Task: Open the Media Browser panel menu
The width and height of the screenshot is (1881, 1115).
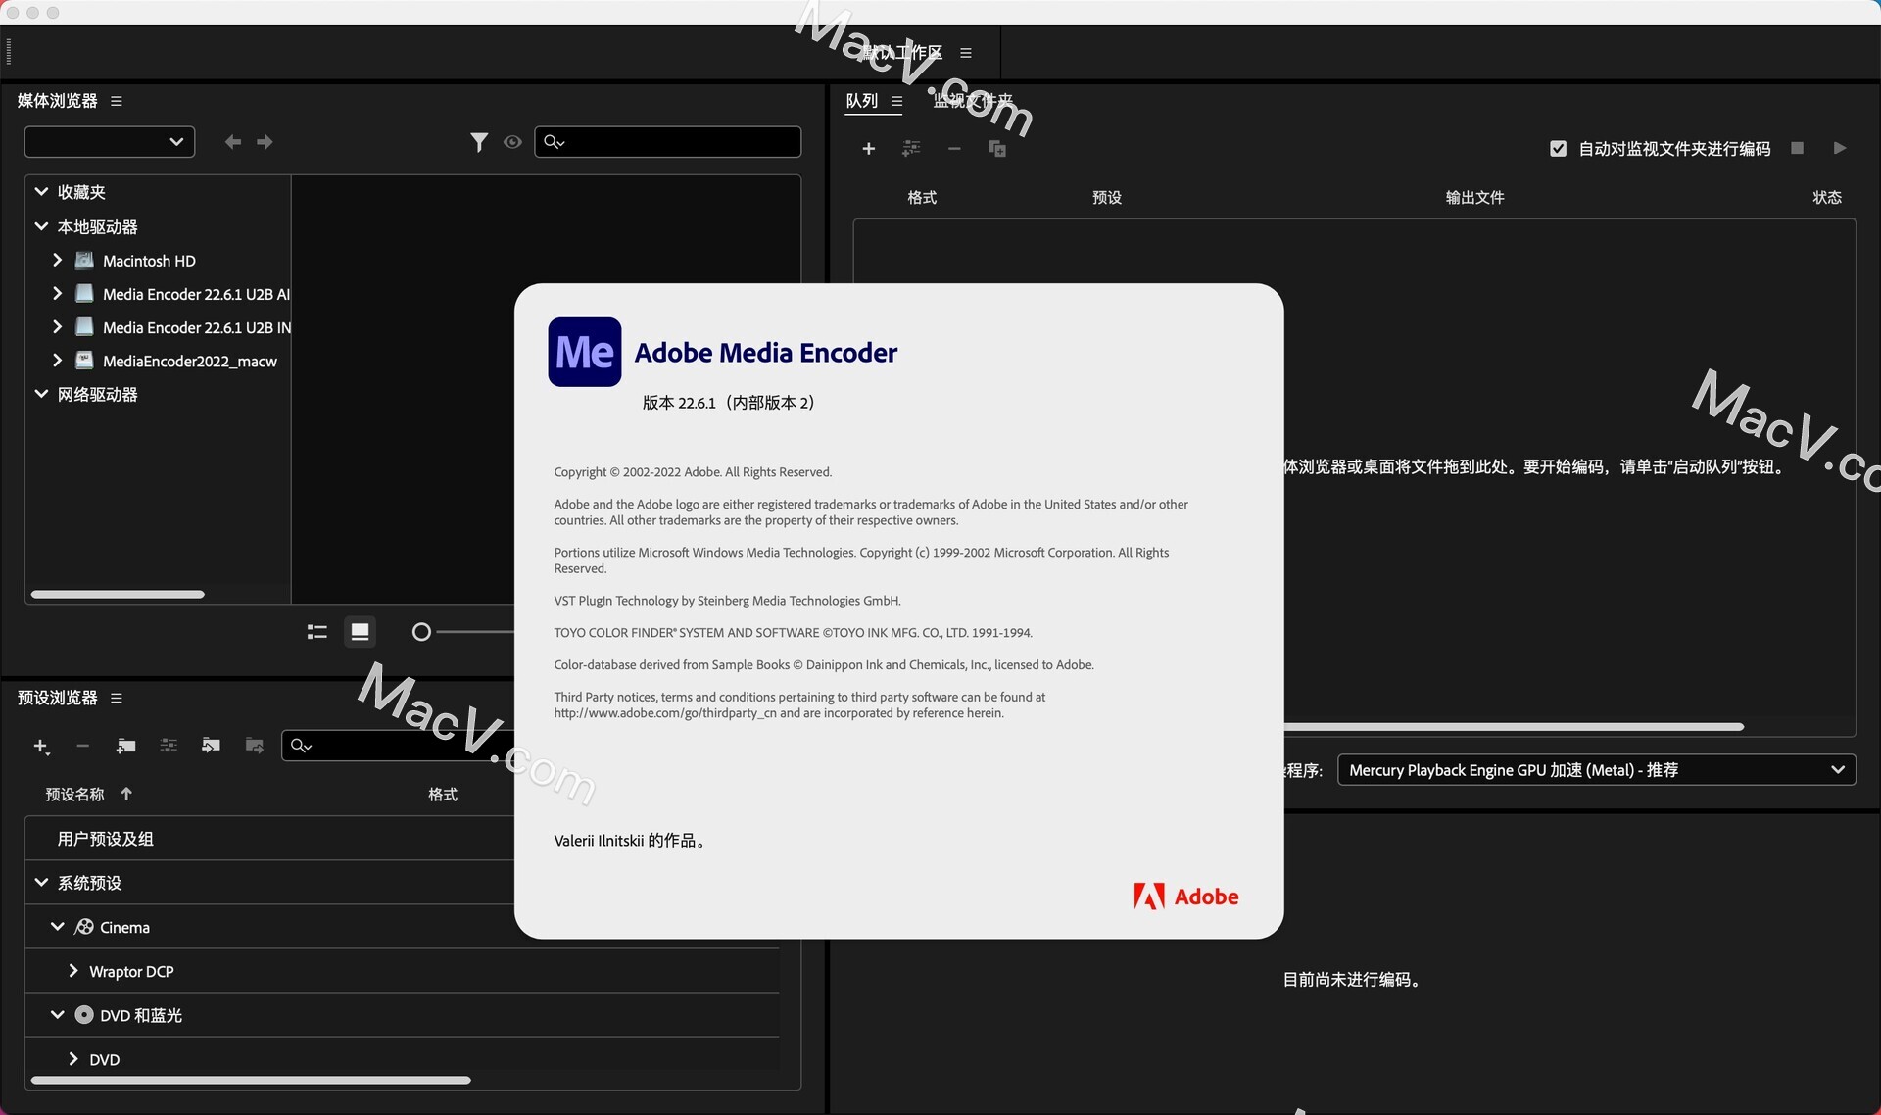Action: tap(117, 101)
